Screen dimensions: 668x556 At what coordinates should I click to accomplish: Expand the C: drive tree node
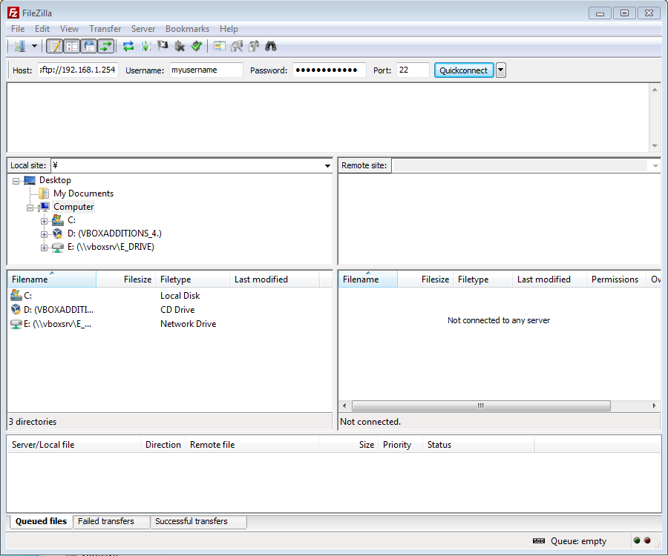[44, 221]
